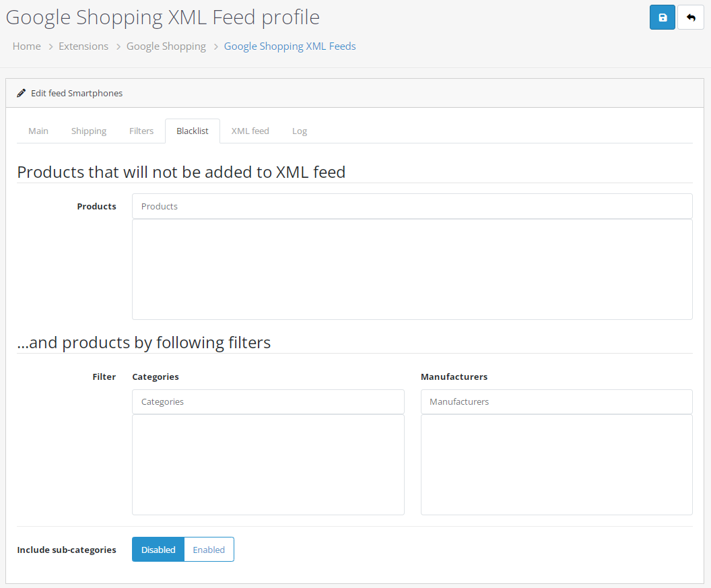Click the bold 'Manufacturers' column heading

(x=454, y=377)
